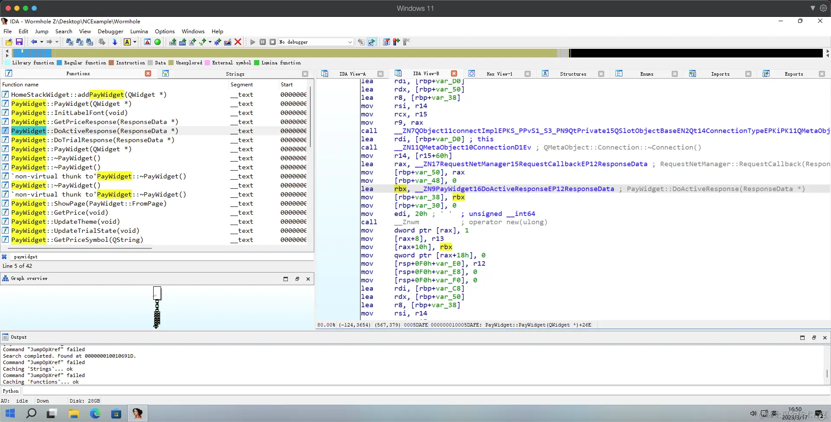Open the Debugger menu

(110, 32)
